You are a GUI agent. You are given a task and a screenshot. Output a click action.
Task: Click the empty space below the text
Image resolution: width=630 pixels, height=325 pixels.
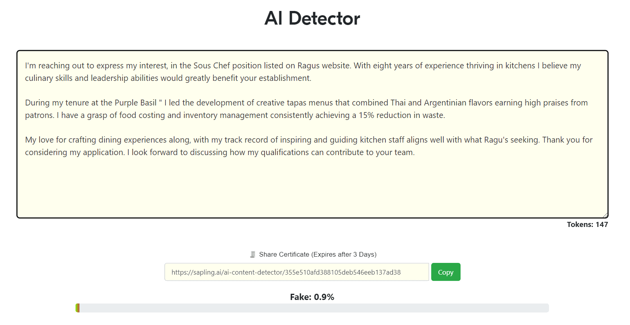pos(312,187)
